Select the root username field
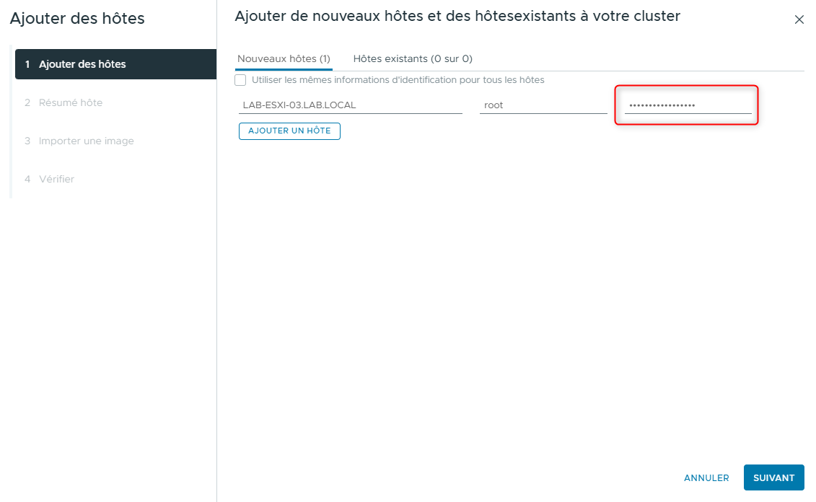The image size is (816, 502). (543, 105)
